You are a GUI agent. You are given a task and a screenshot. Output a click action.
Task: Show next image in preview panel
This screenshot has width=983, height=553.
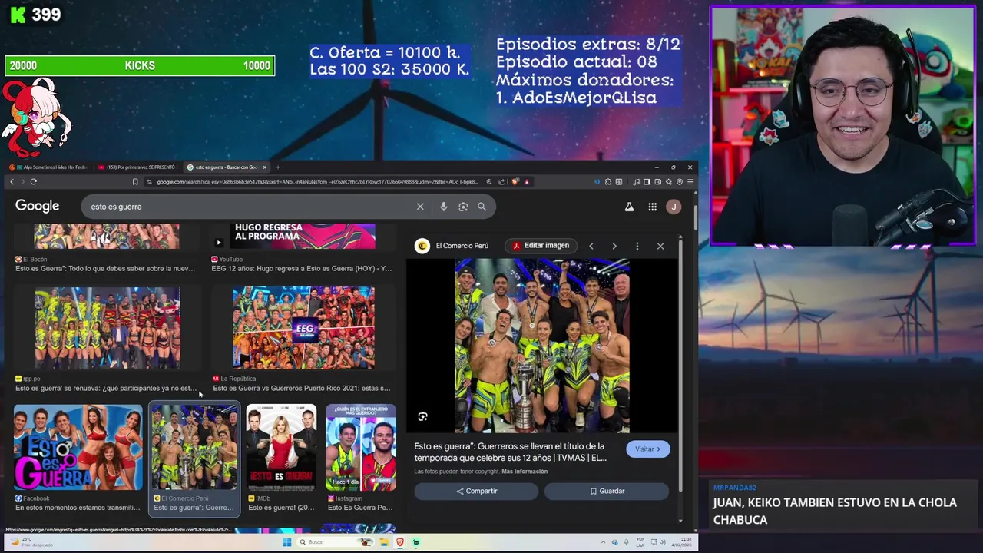(x=614, y=246)
